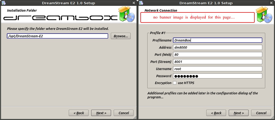Close the Installation Folder setup window
Screen dimensions: 275x120
coord(134,3)
